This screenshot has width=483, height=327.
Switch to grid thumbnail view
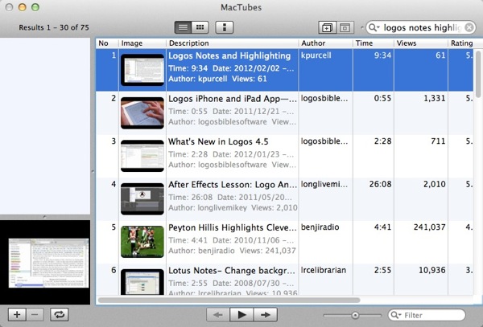(200, 27)
